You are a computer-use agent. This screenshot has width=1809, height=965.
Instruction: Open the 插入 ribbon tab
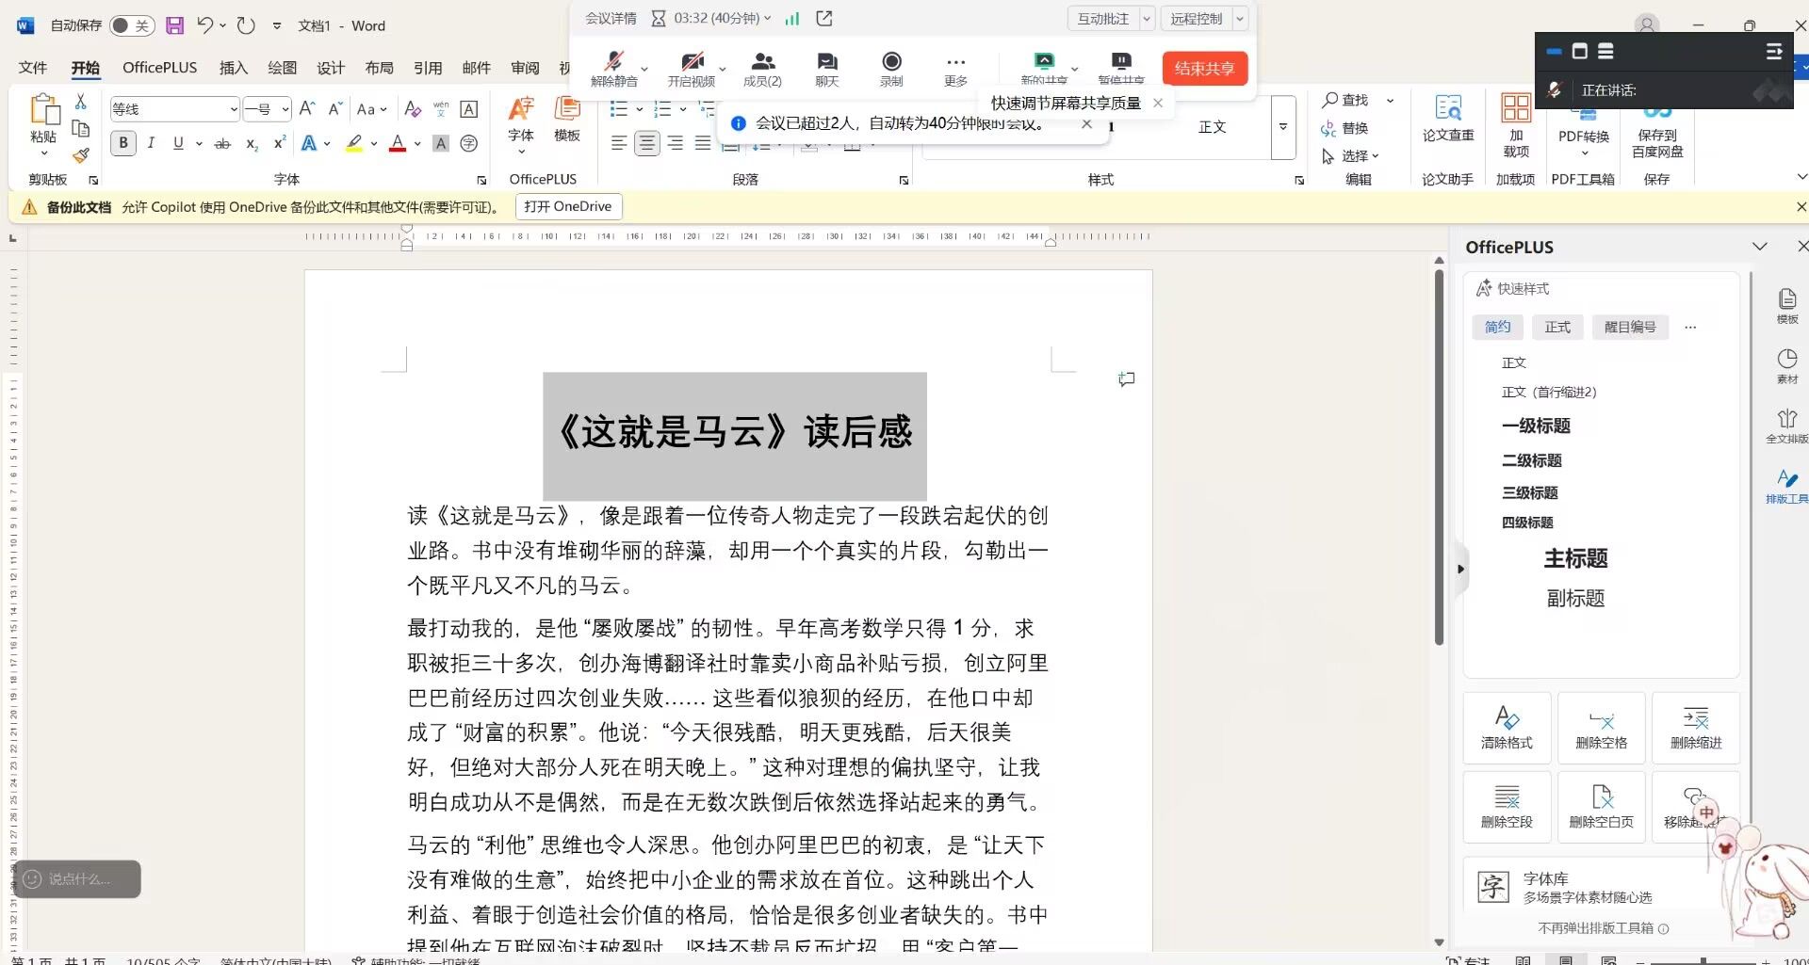[233, 68]
